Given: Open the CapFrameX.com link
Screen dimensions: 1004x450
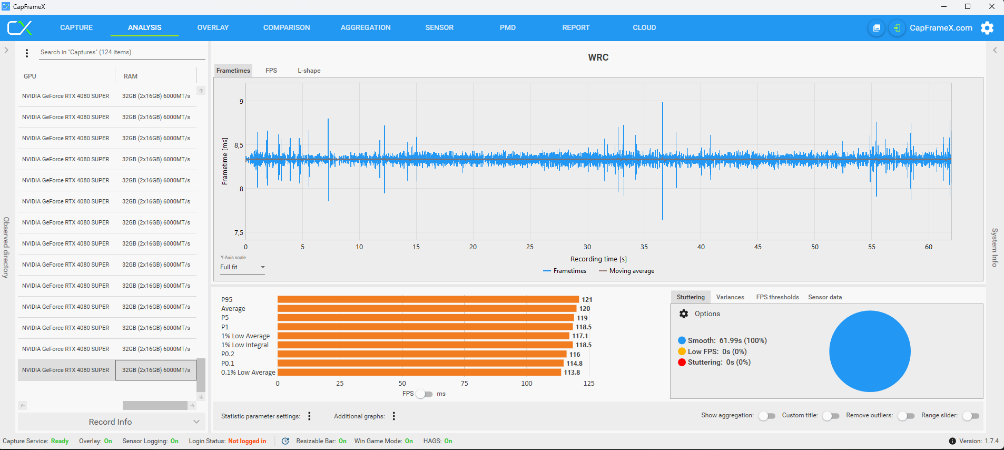Looking at the screenshot, I should [x=941, y=28].
